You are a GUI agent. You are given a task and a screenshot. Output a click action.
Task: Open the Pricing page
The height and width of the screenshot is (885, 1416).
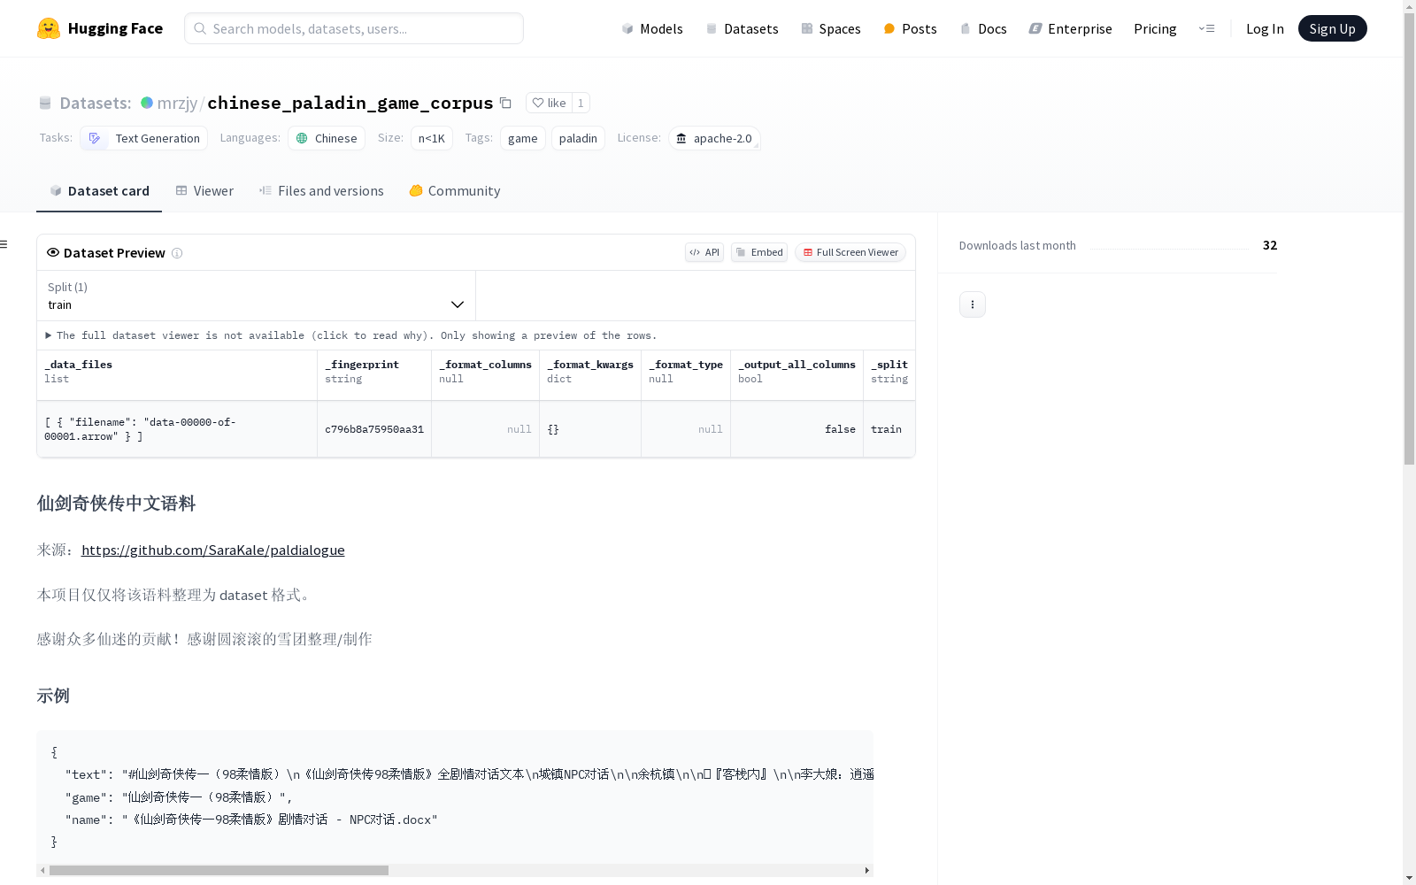[x=1155, y=28]
